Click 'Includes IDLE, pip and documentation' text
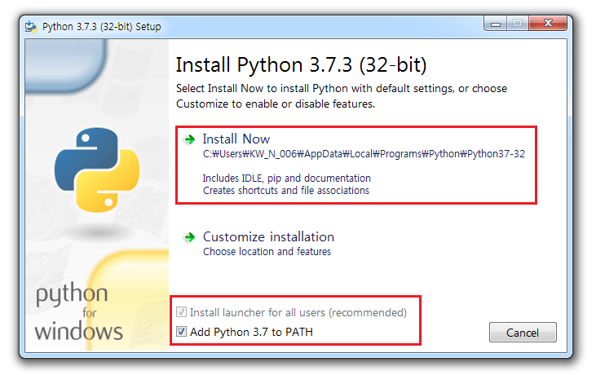 (287, 179)
